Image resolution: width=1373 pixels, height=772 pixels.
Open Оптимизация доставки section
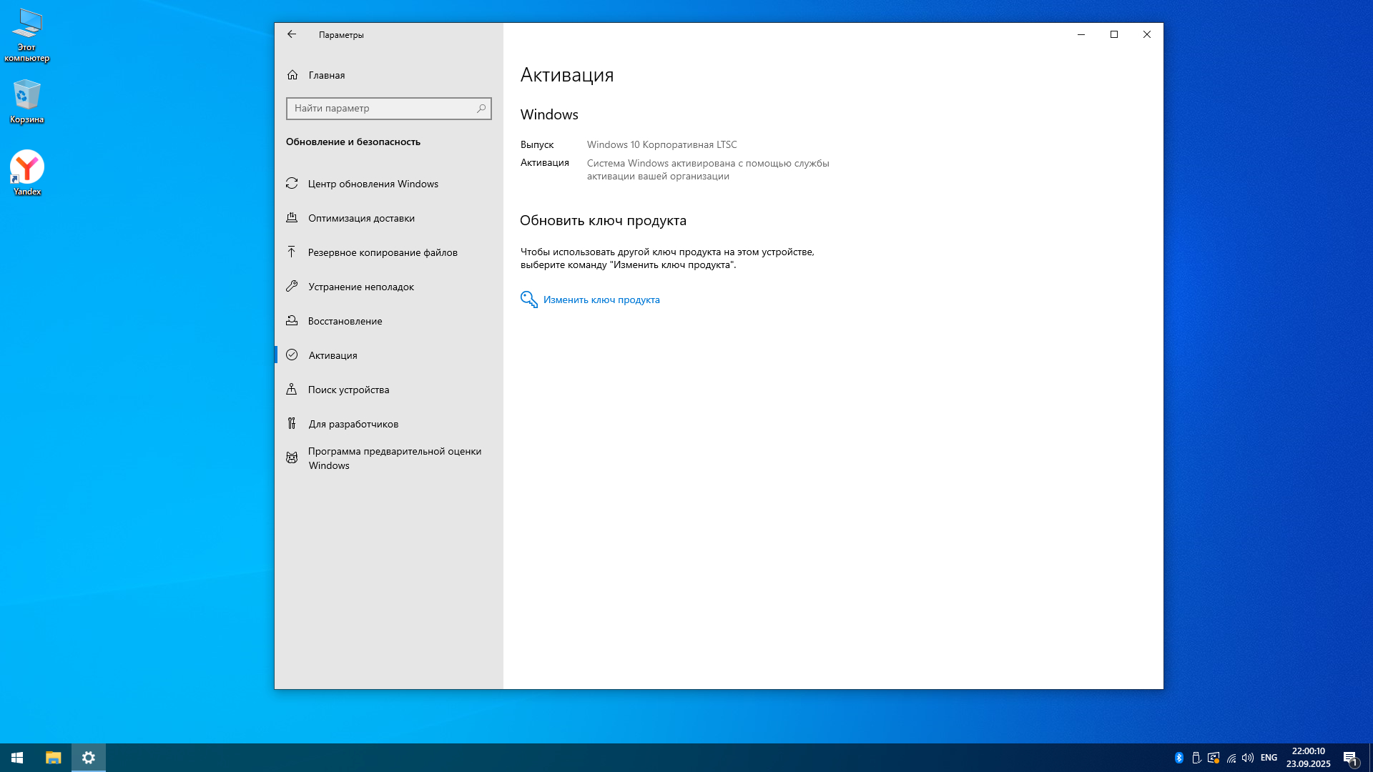(389, 218)
